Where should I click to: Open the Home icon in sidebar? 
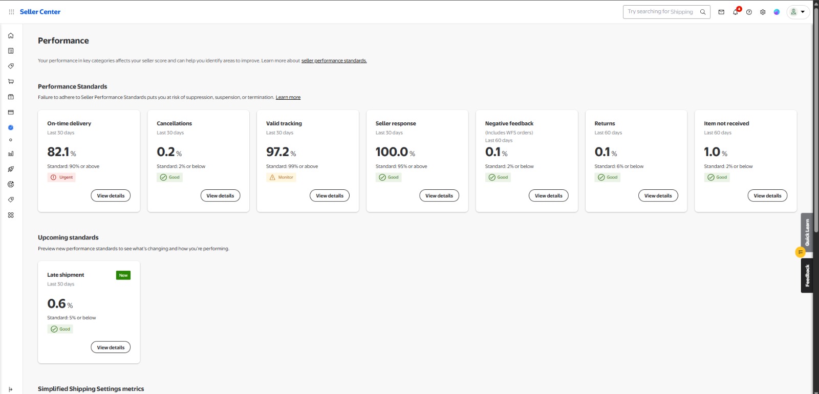(x=11, y=35)
